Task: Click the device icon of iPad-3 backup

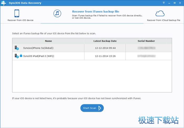Action: [x=17, y=56]
